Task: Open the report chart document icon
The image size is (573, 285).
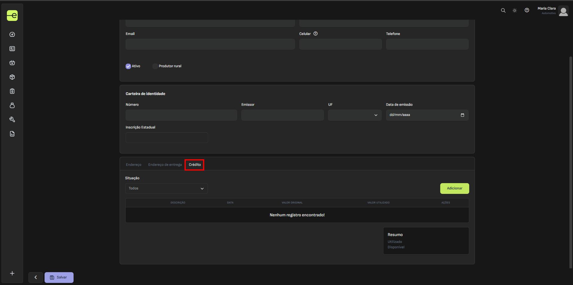Action: click(x=12, y=134)
